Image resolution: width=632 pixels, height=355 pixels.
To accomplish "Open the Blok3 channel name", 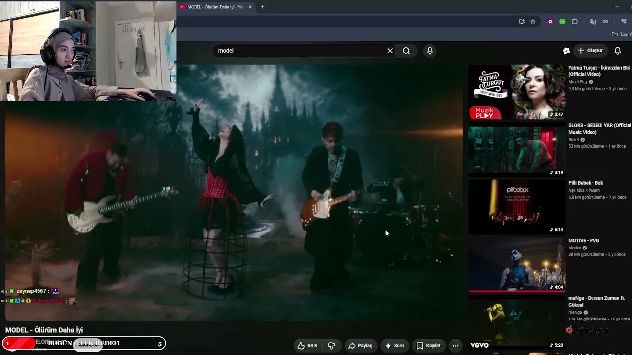I will (574, 140).
